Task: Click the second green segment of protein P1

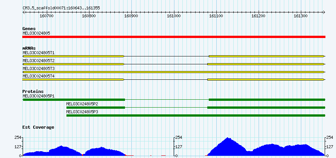Action: (x=267, y=100)
